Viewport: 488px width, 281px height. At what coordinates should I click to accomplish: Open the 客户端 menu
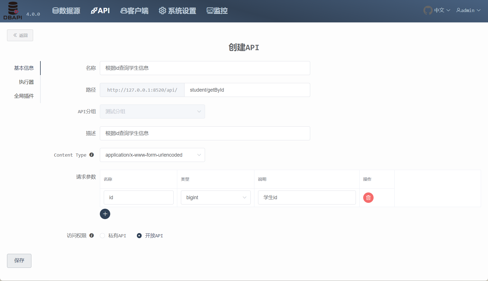(x=134, y=11)
